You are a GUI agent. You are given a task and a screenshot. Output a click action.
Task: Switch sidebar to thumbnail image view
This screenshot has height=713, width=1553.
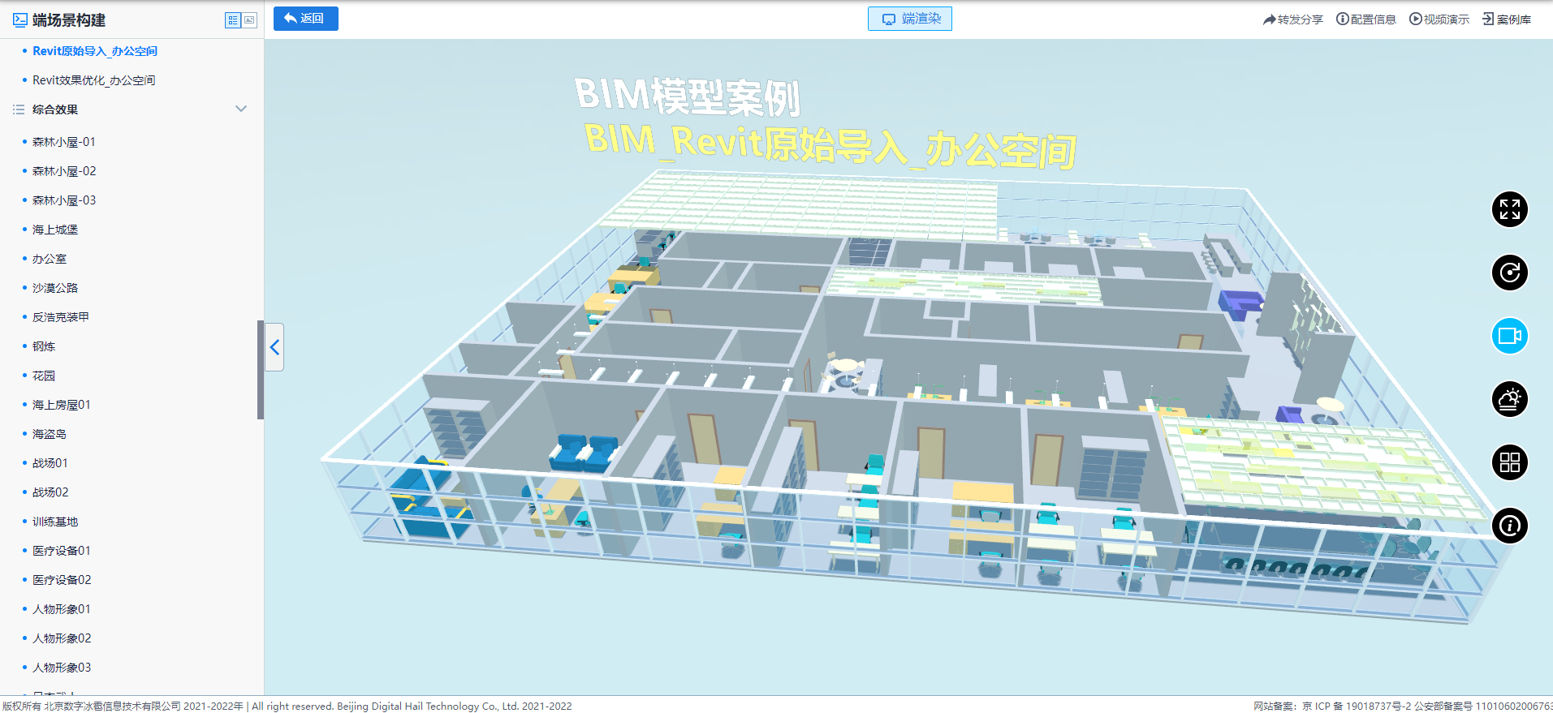point(249,20)
